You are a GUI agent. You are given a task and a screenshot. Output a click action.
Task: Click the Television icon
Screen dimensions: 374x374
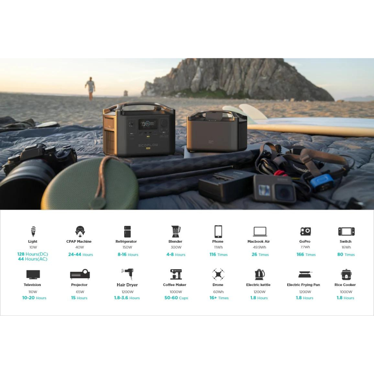pyautogui.click(x=33, y=275)
